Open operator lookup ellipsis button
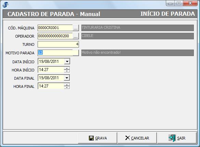 coord(76,36)
